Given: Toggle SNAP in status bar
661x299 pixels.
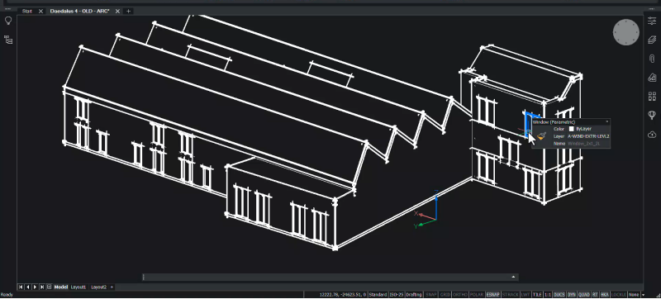Looking at the screenshot, I should [431, 295].
